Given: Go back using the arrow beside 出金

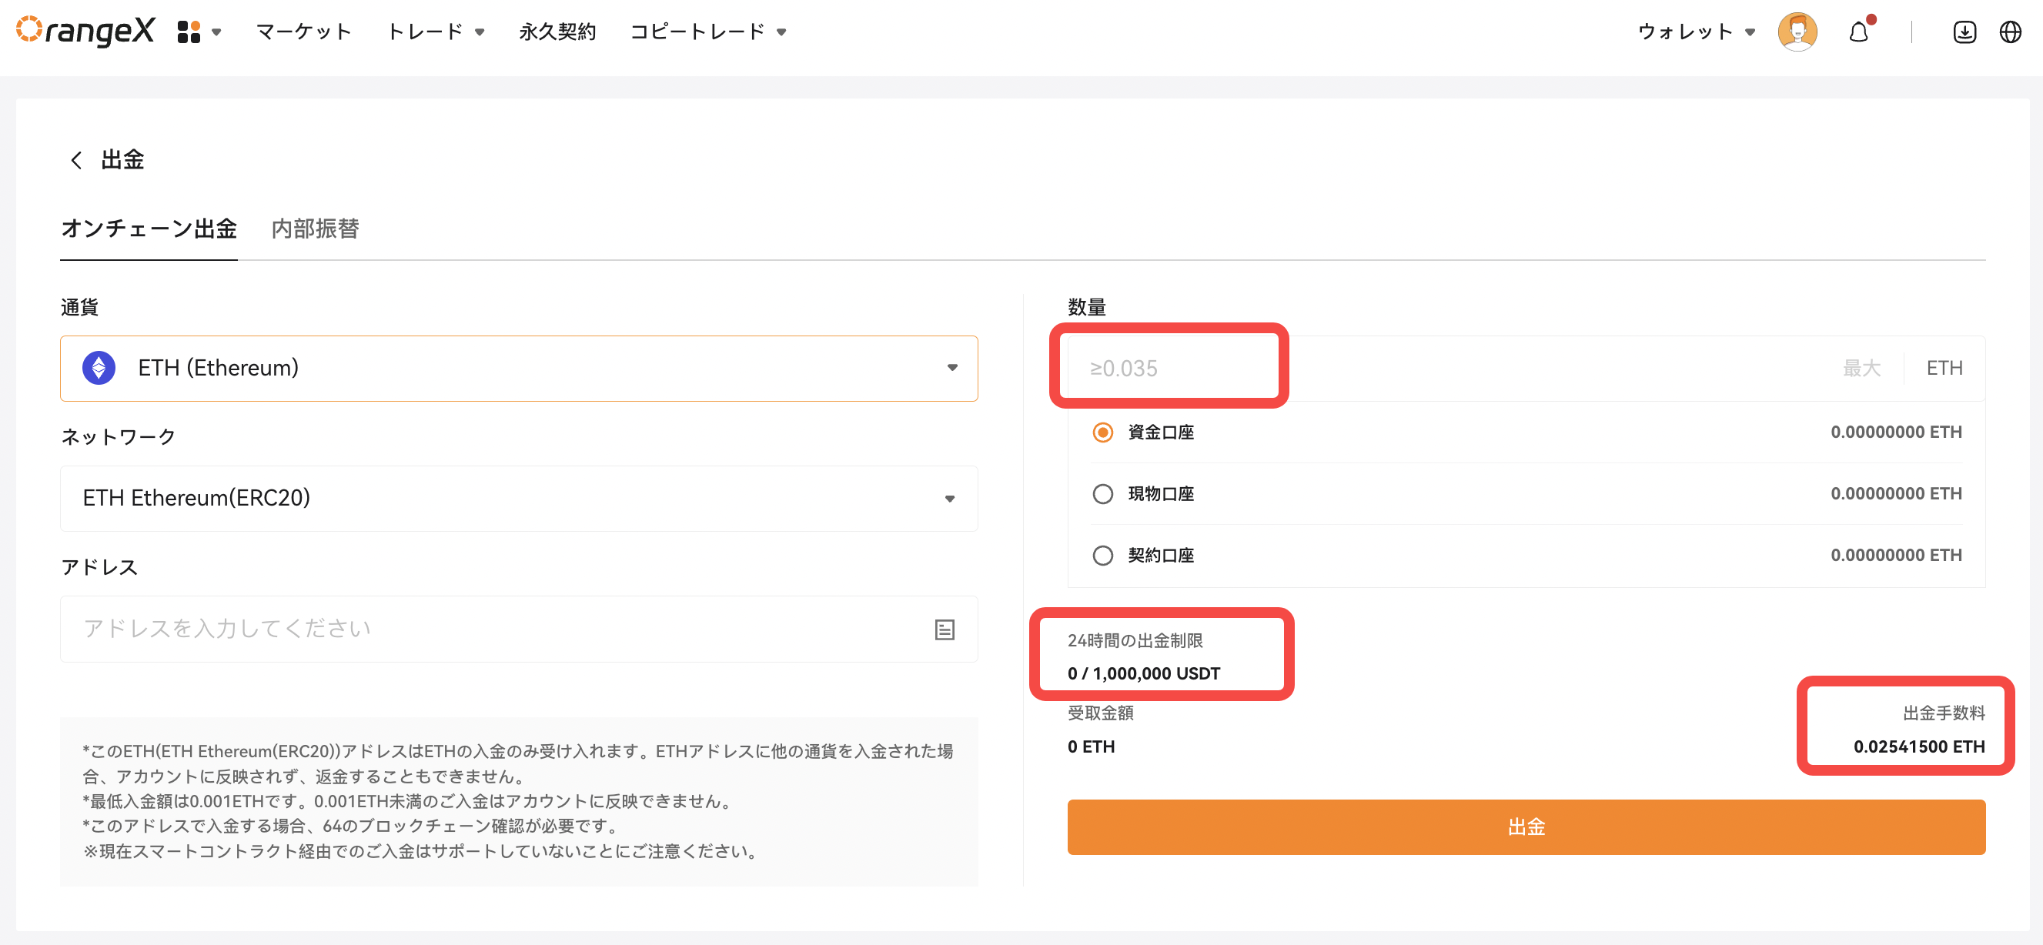Looking at the screenshot, I should (76, 160).
